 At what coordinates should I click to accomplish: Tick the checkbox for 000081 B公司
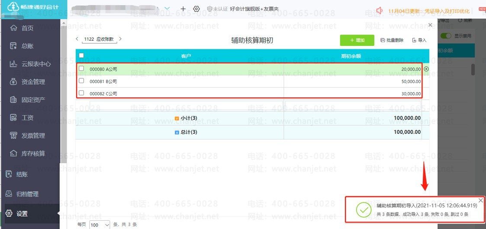coord(81,81)
